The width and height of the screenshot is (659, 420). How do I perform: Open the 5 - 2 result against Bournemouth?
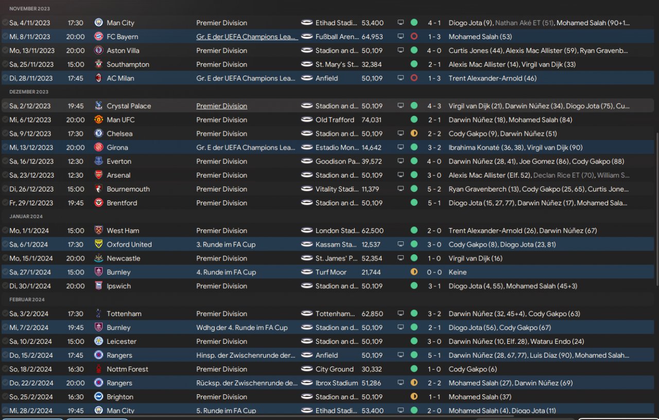pyautogui.click(x=433, y=189)
